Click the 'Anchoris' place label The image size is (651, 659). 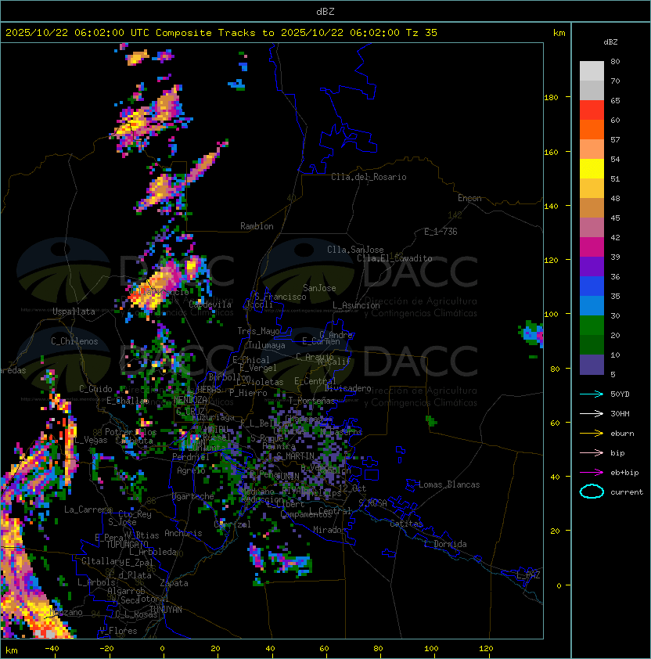pyautogui.click(x=183, y=533)
